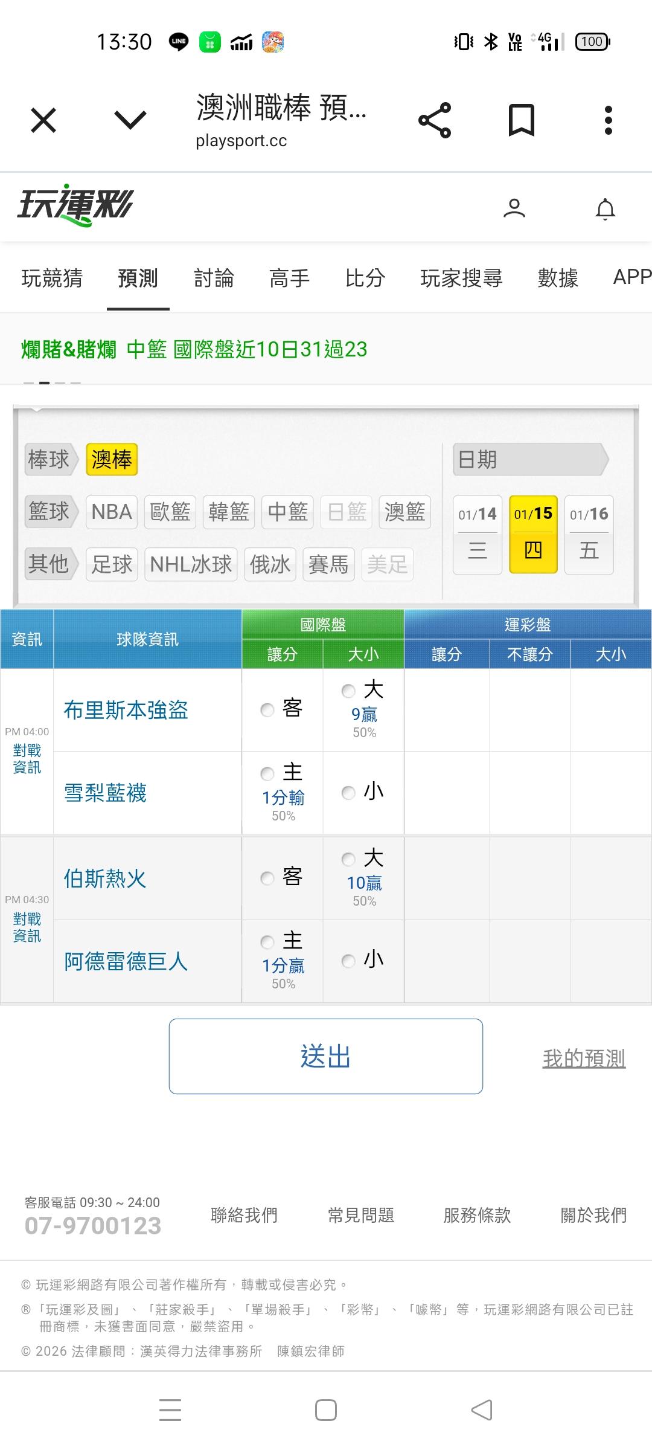Tap the Android back button

[x=482, y=1410]
